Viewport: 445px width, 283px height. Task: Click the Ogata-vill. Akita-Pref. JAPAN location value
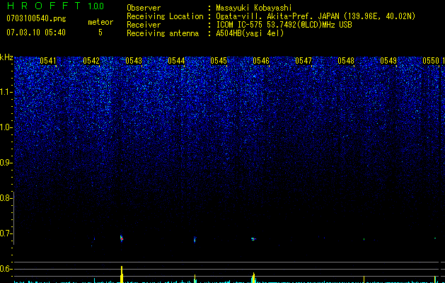click(316, 16)
